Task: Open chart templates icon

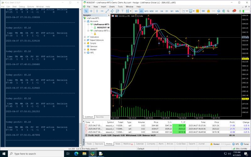Action: click(x=190, y=11)
